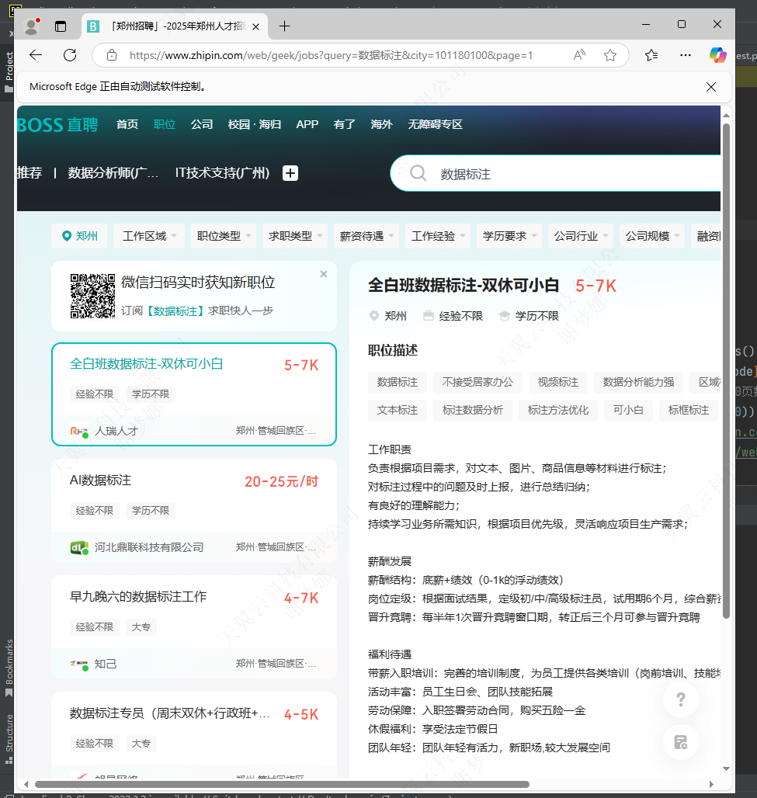Screen dimensions: 757x798
Task: Open Structure tool window in IDE sidebar
Action: 9,738
